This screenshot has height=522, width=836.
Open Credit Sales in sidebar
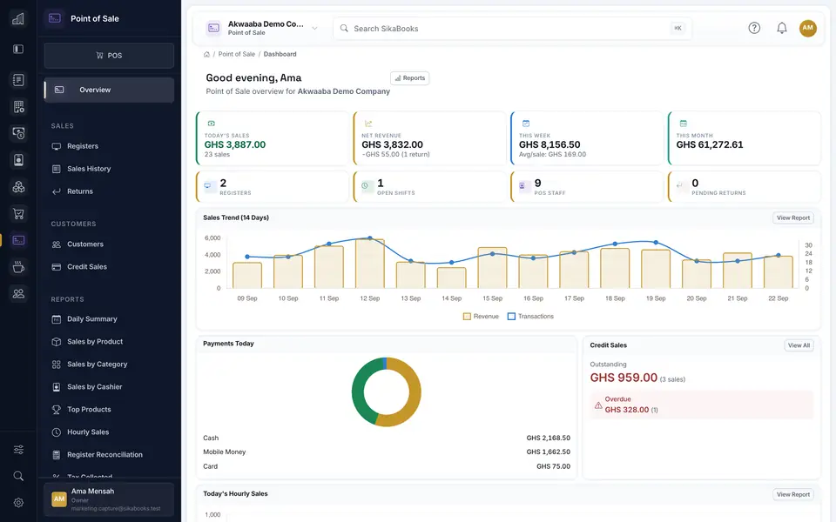click(109, 267)
